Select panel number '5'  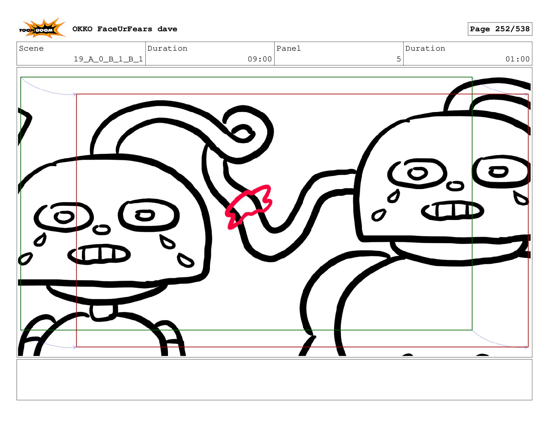click(399, 59)
